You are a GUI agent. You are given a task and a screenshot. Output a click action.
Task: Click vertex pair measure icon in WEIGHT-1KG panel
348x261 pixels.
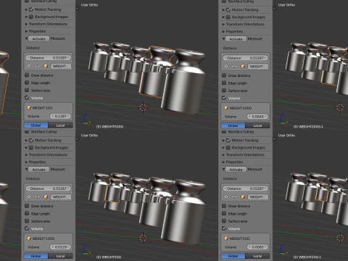[x=37, y=66]
